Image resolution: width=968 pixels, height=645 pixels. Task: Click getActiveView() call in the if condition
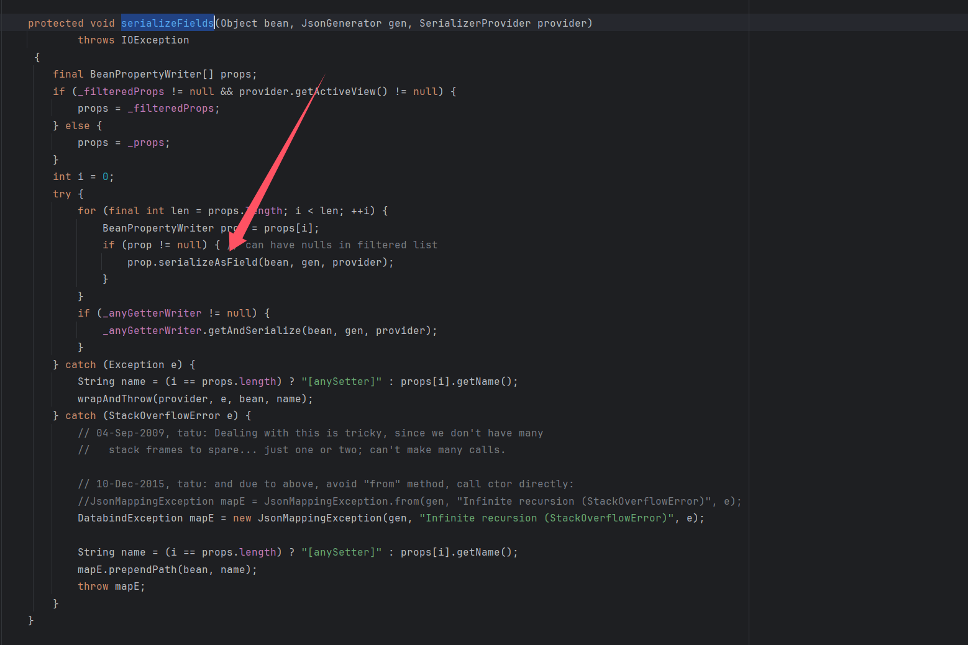(342, 91)
